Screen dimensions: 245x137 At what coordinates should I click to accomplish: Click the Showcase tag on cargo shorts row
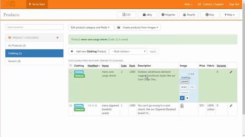[x=79, y=76]
